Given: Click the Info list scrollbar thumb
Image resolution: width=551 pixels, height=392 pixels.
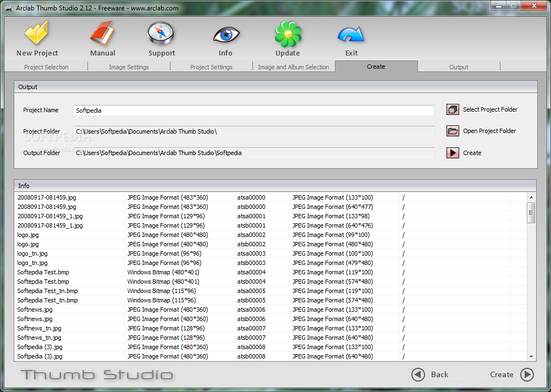Looking at the screenshot, I should (531, 213).
